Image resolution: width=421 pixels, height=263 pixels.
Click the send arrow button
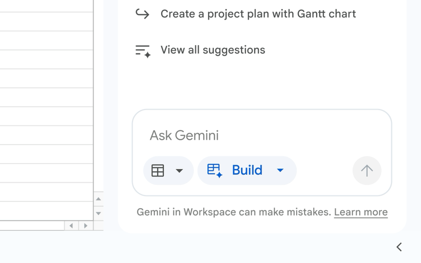click(367, 171)
